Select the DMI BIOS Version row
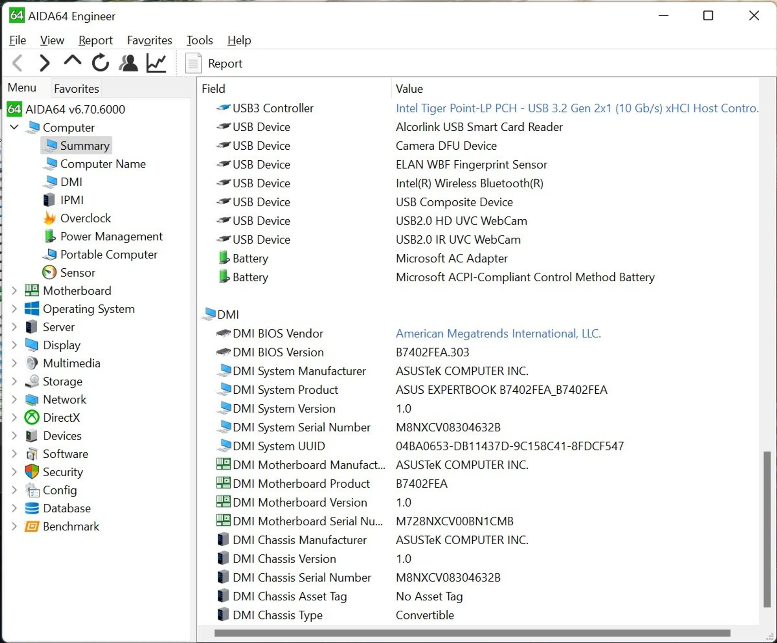 tap(478, 352)
